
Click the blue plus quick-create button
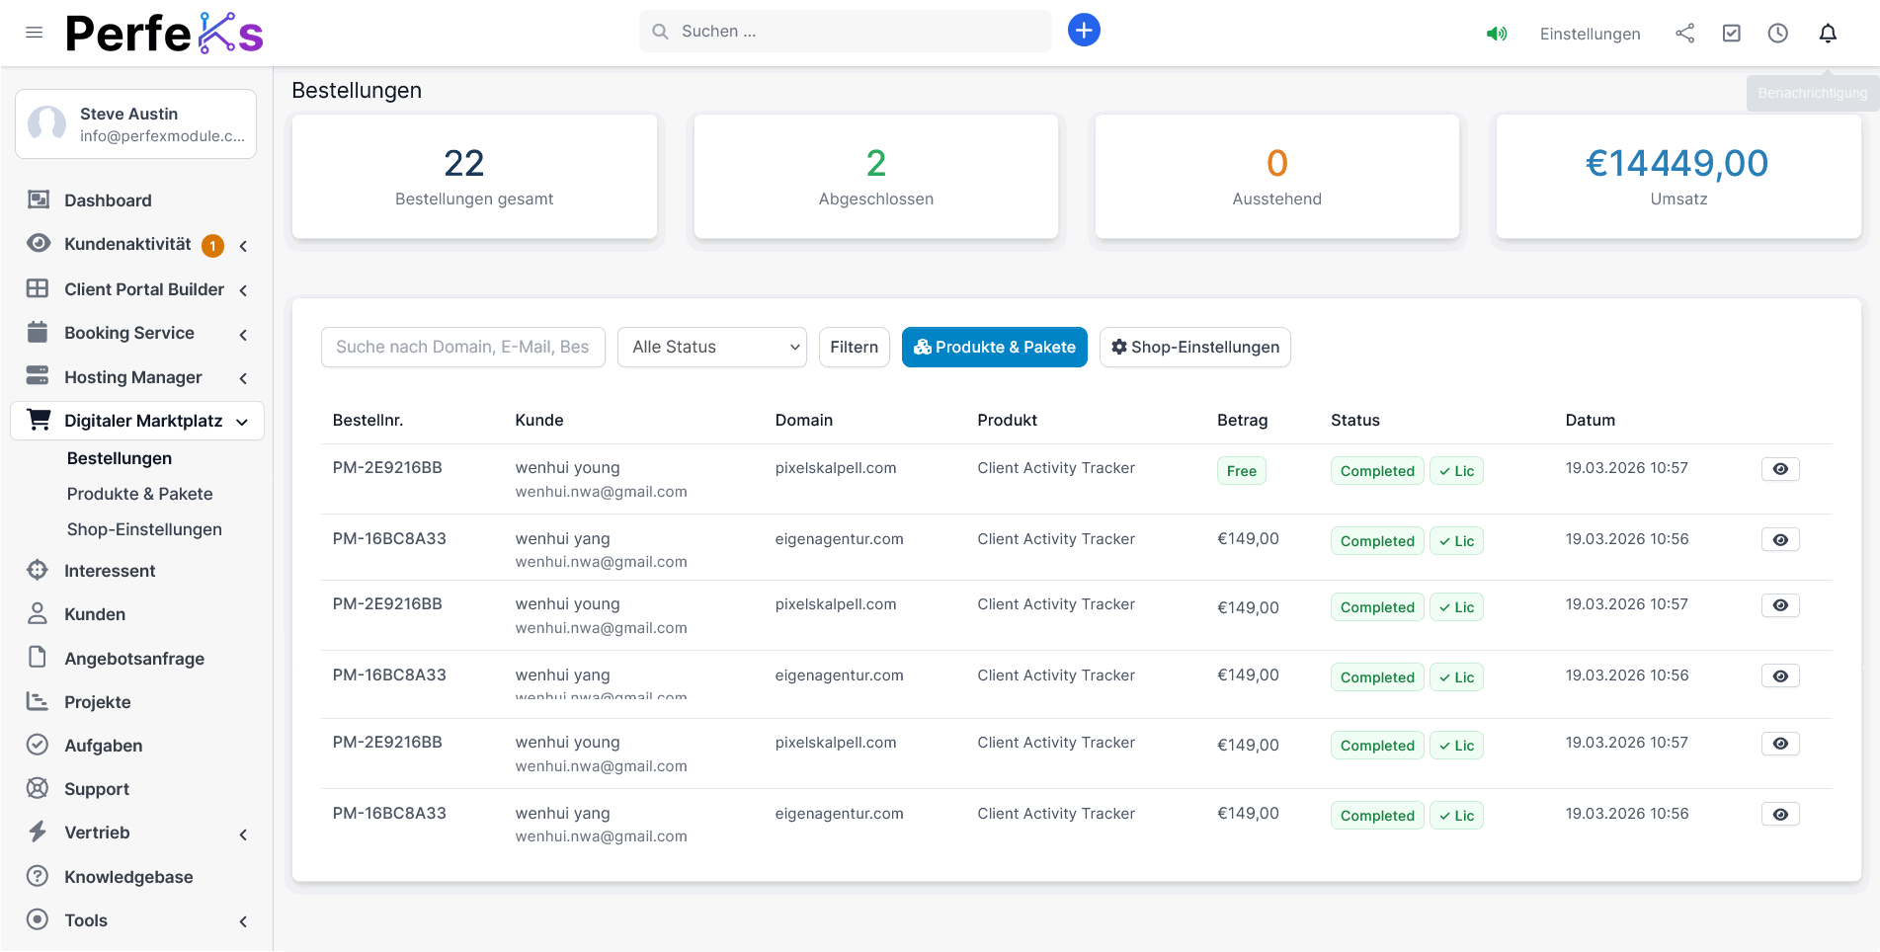(x=1084, y=31)
